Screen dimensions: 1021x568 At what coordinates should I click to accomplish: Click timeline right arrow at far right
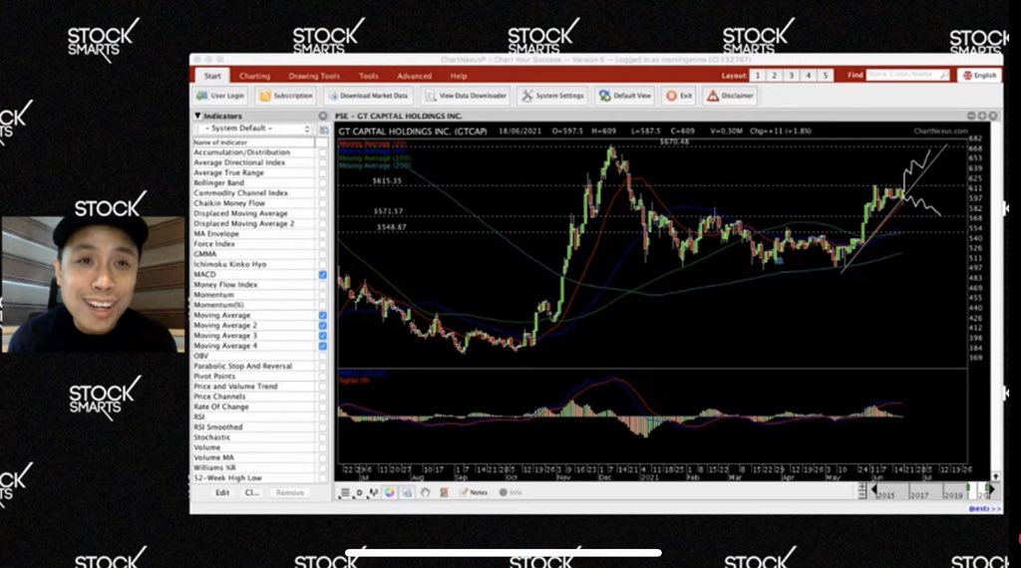pos(991,489)
